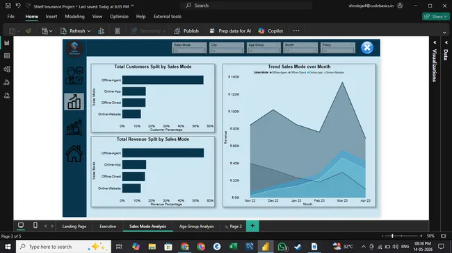452x253 pixels.
Task: Open the ribbon overflow ellipsis
Action: pyautogui.click(x=296, y=30)
